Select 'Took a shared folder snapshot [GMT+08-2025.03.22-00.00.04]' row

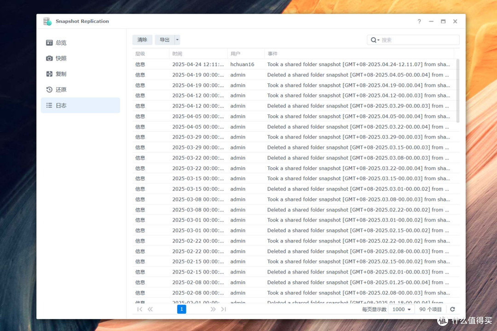296,168
